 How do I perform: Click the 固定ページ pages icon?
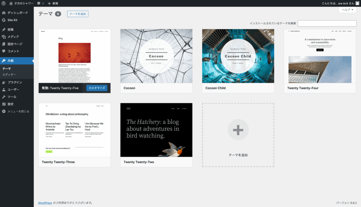4,44
